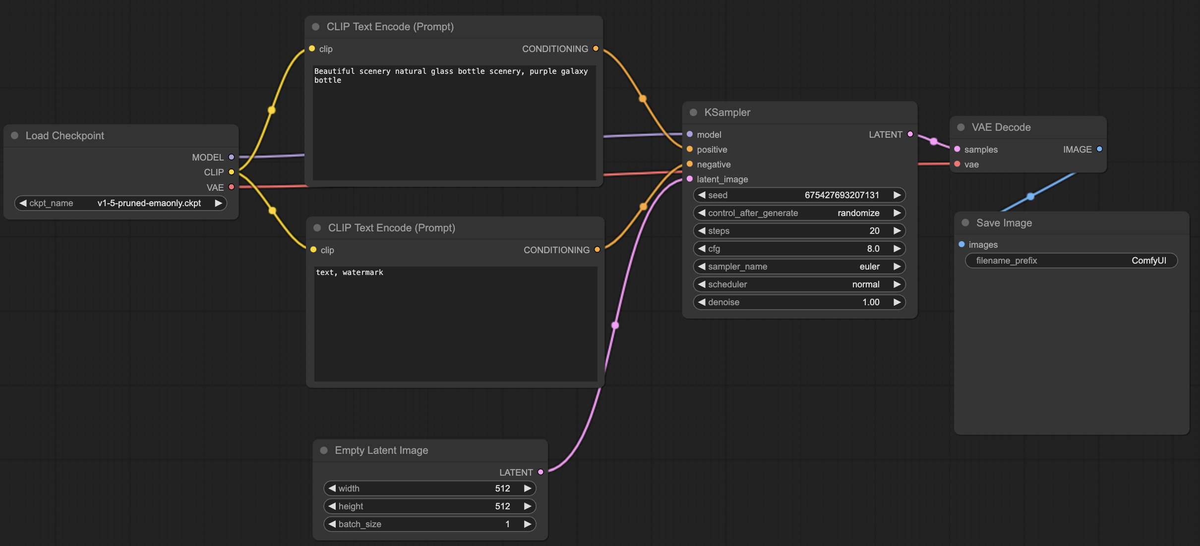Collapse the top CLIP Text Encode node
The image size is (1200, 546).
(316, 27)
